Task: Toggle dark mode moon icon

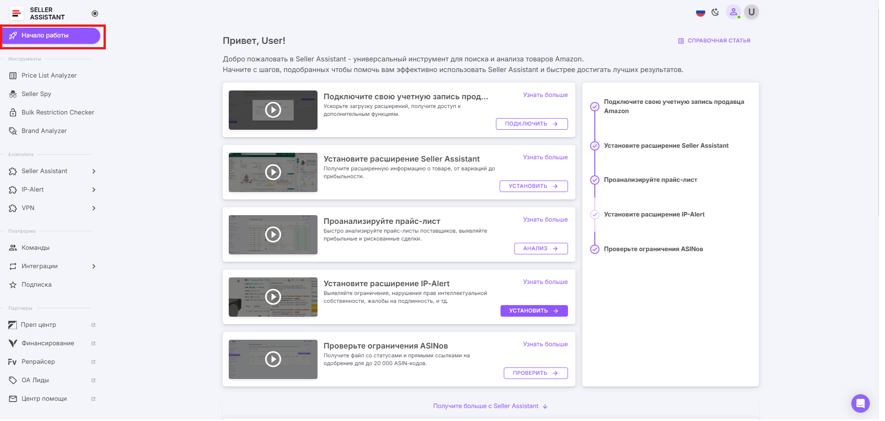Action: pyautogui.click(x=715, y=12)
